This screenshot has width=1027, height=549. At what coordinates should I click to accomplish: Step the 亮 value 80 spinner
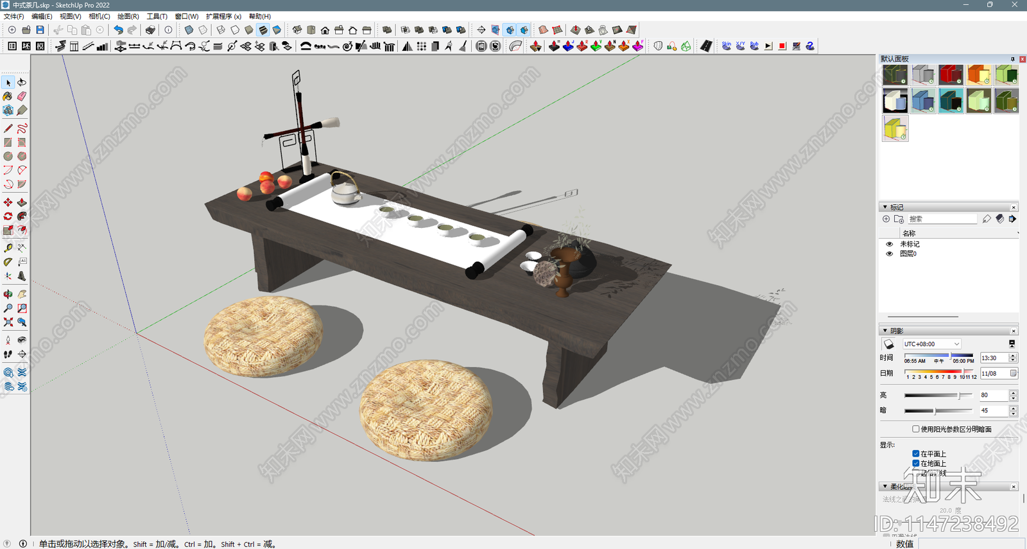[x=1013, y=395]
